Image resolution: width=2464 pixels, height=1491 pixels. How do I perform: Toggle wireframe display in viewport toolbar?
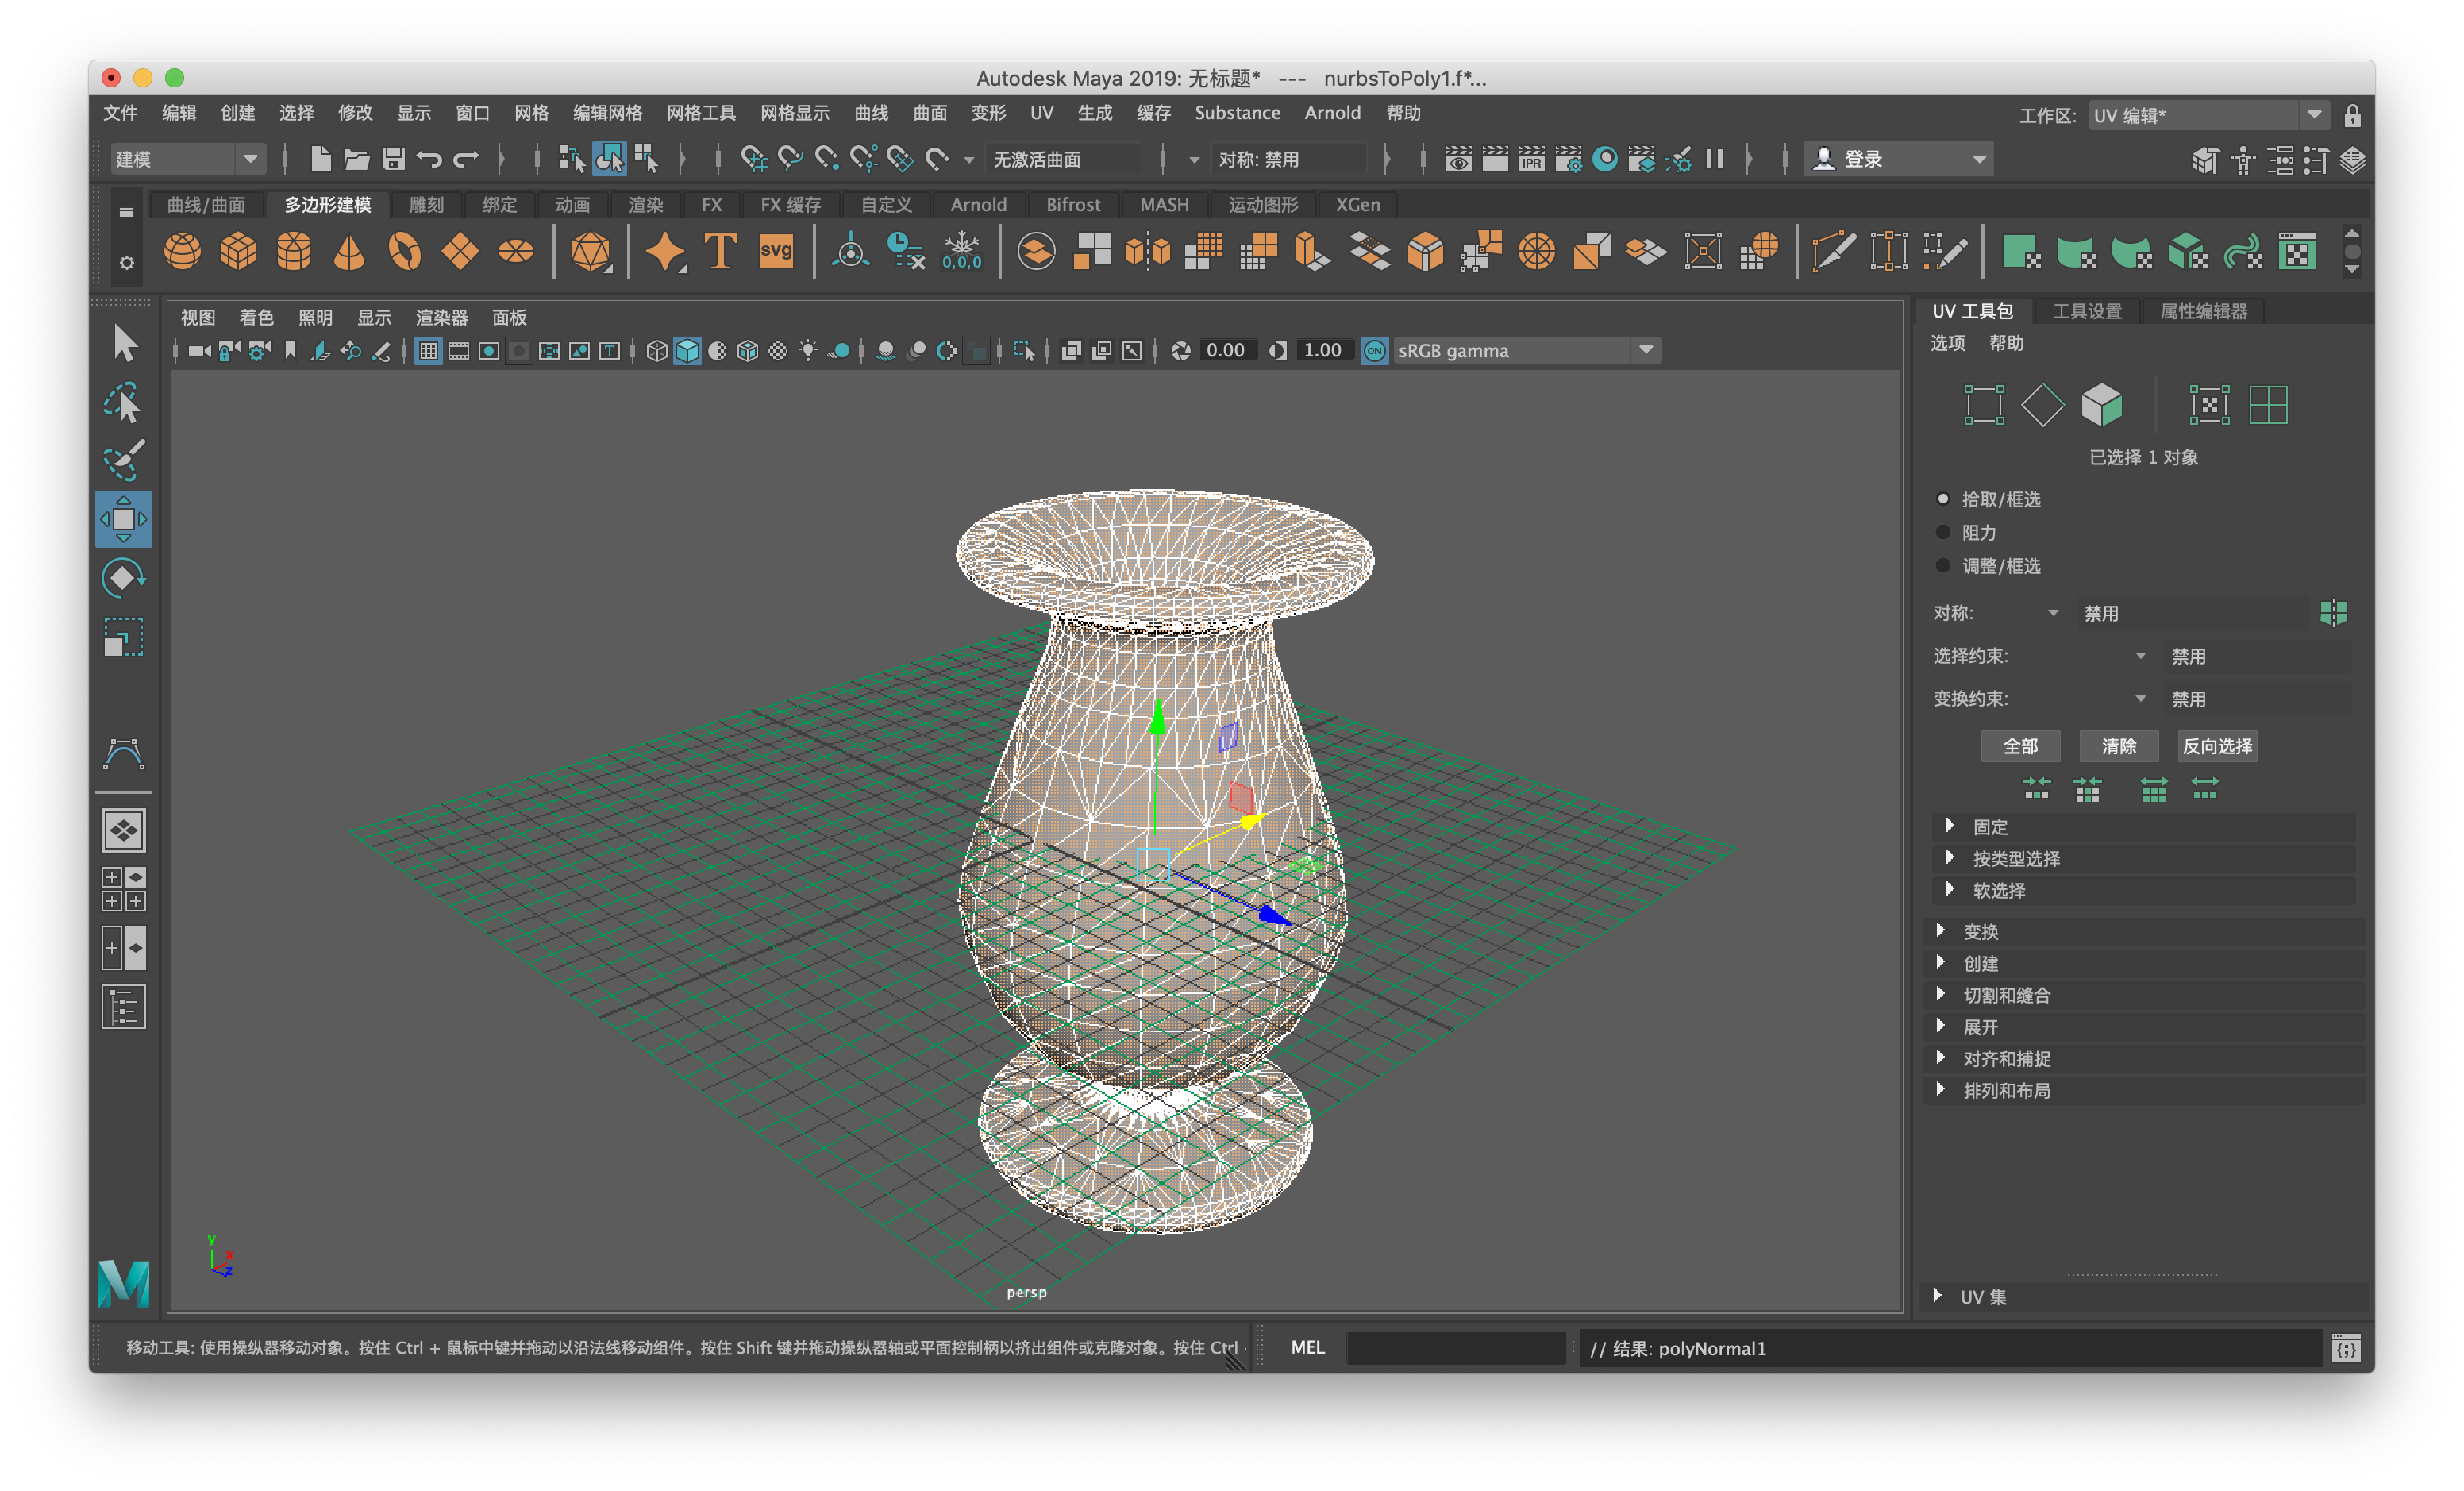(656, 351)
